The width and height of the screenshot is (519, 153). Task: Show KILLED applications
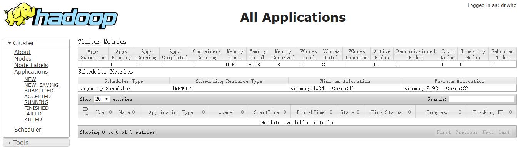[33, 120]
